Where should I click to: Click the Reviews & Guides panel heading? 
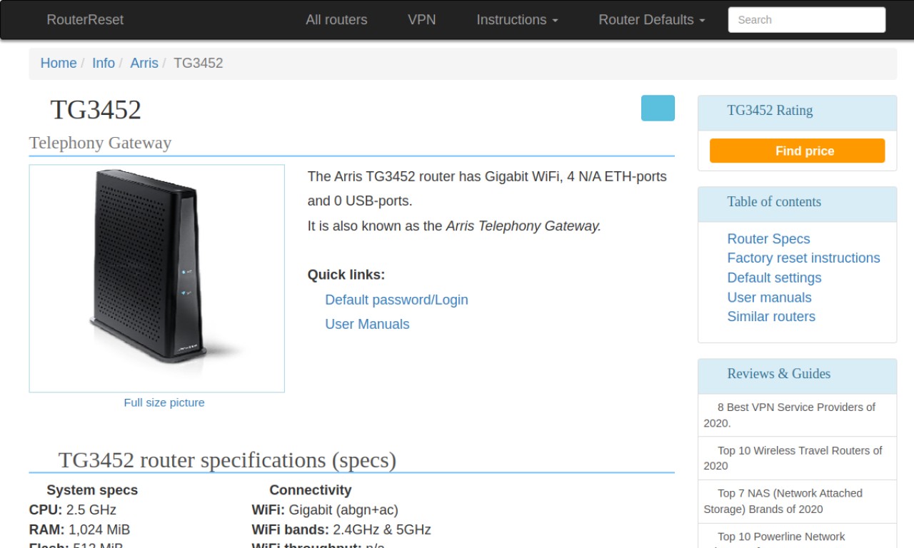(x=778, y=374)
